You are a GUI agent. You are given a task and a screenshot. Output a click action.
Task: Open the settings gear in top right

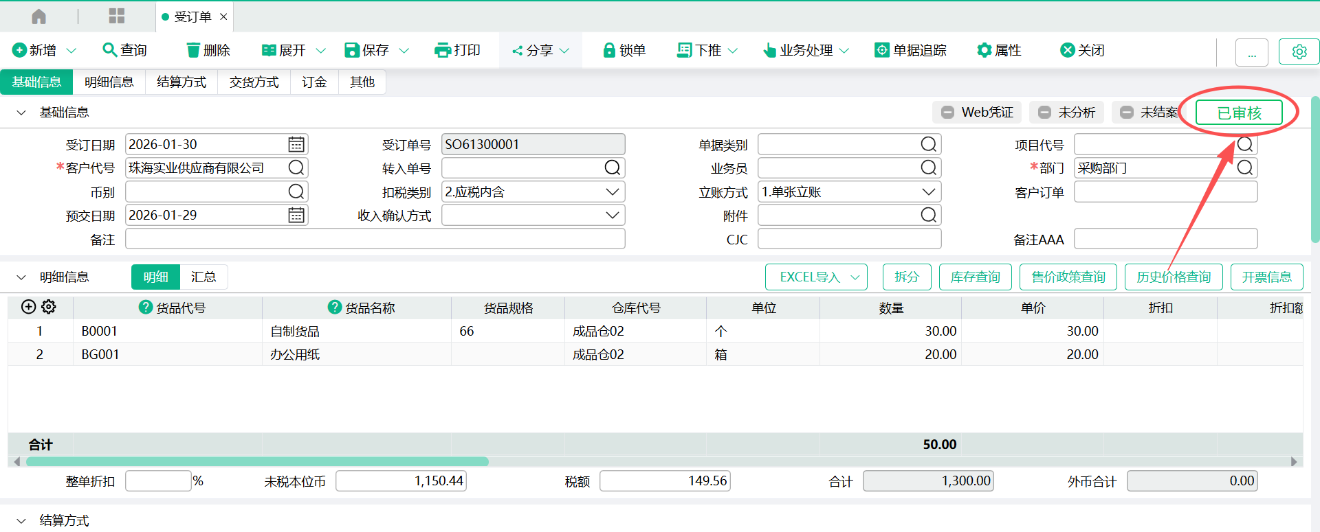pos(1299,51)
